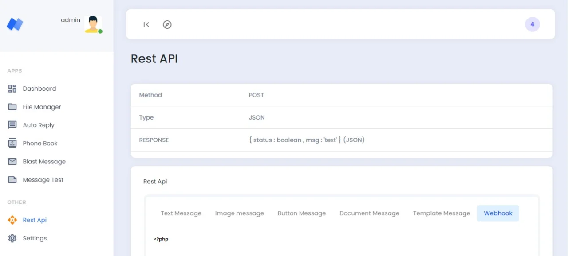Screen dimensions: 568x256
Task: Open Dashboard in the sidebar
Action: 39,89
